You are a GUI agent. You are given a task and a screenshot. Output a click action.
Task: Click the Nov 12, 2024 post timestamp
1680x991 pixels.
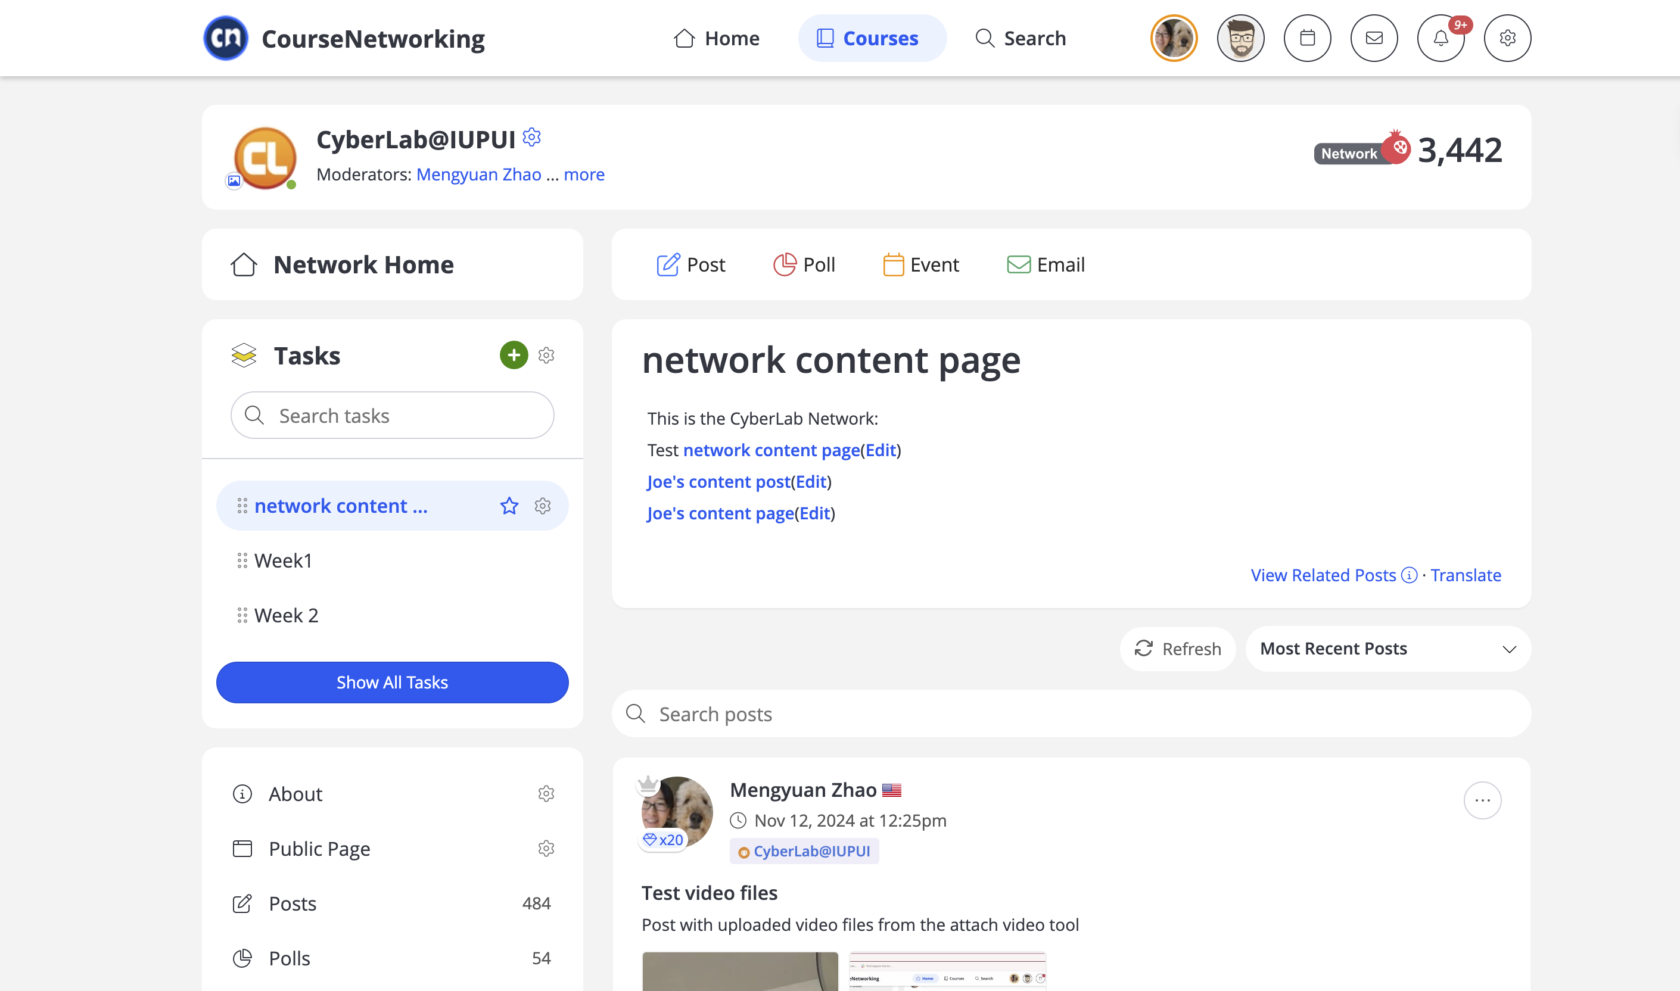click(x=850, y=820)
